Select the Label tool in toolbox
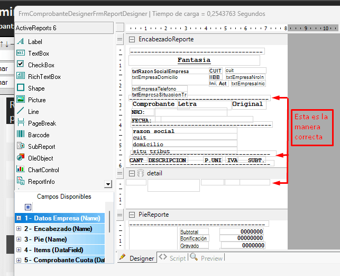Image resolution: width=340 pixels, height=276 pixels. (35, 41)
